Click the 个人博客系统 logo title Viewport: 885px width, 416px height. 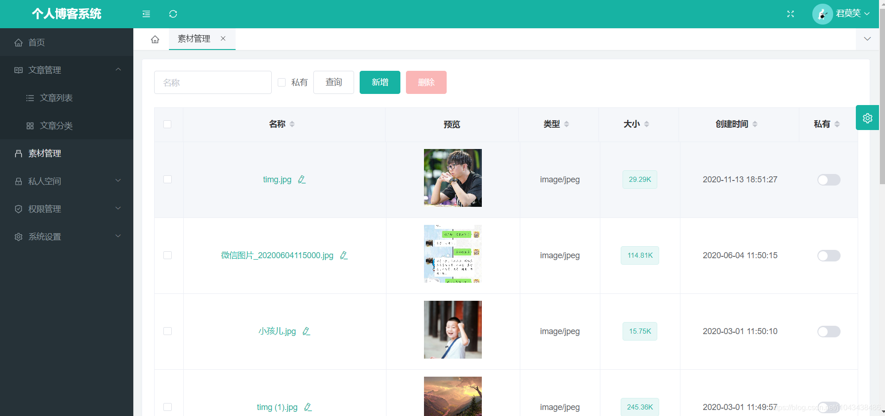(x=67, y=14)
